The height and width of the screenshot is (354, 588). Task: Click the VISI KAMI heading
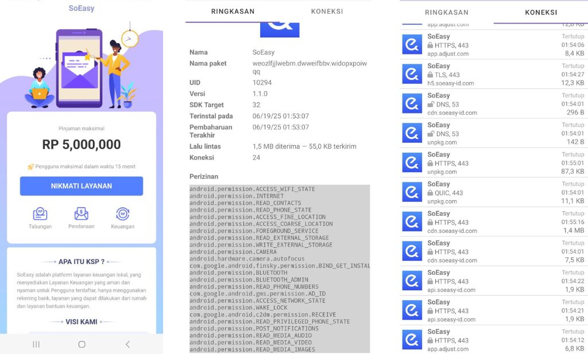[x=82, y=322]
